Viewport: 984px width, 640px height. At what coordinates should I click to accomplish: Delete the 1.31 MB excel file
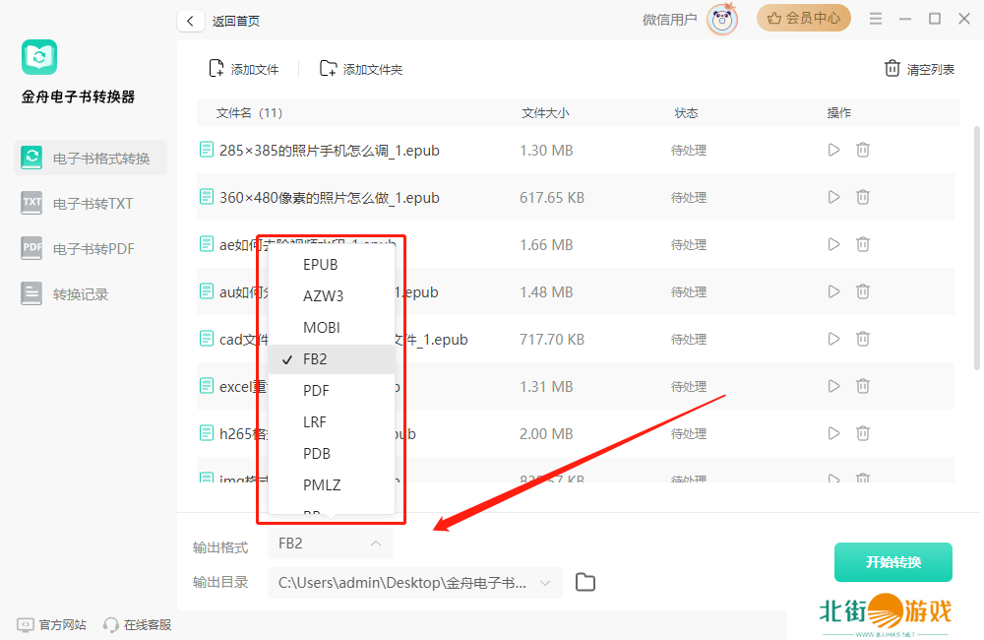863,386
